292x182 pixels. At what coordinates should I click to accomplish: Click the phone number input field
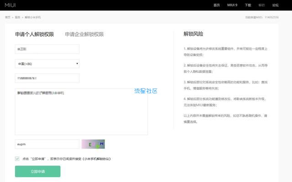[x=47, y=78]
